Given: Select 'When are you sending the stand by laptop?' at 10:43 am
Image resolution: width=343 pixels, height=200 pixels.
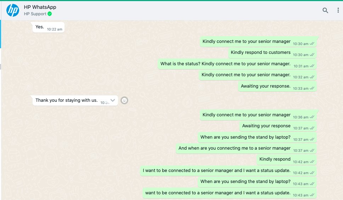Looking at the screenshot, I should pyautogui.click(x=257, y=182).
